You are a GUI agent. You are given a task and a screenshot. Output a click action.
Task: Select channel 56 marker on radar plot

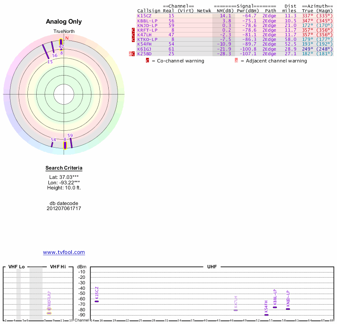52,47
